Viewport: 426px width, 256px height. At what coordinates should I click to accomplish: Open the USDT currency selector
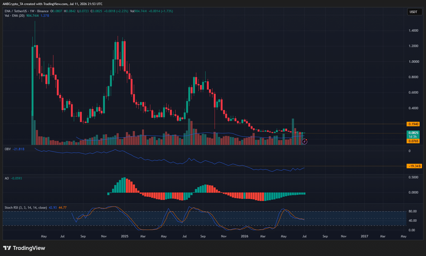415,12
